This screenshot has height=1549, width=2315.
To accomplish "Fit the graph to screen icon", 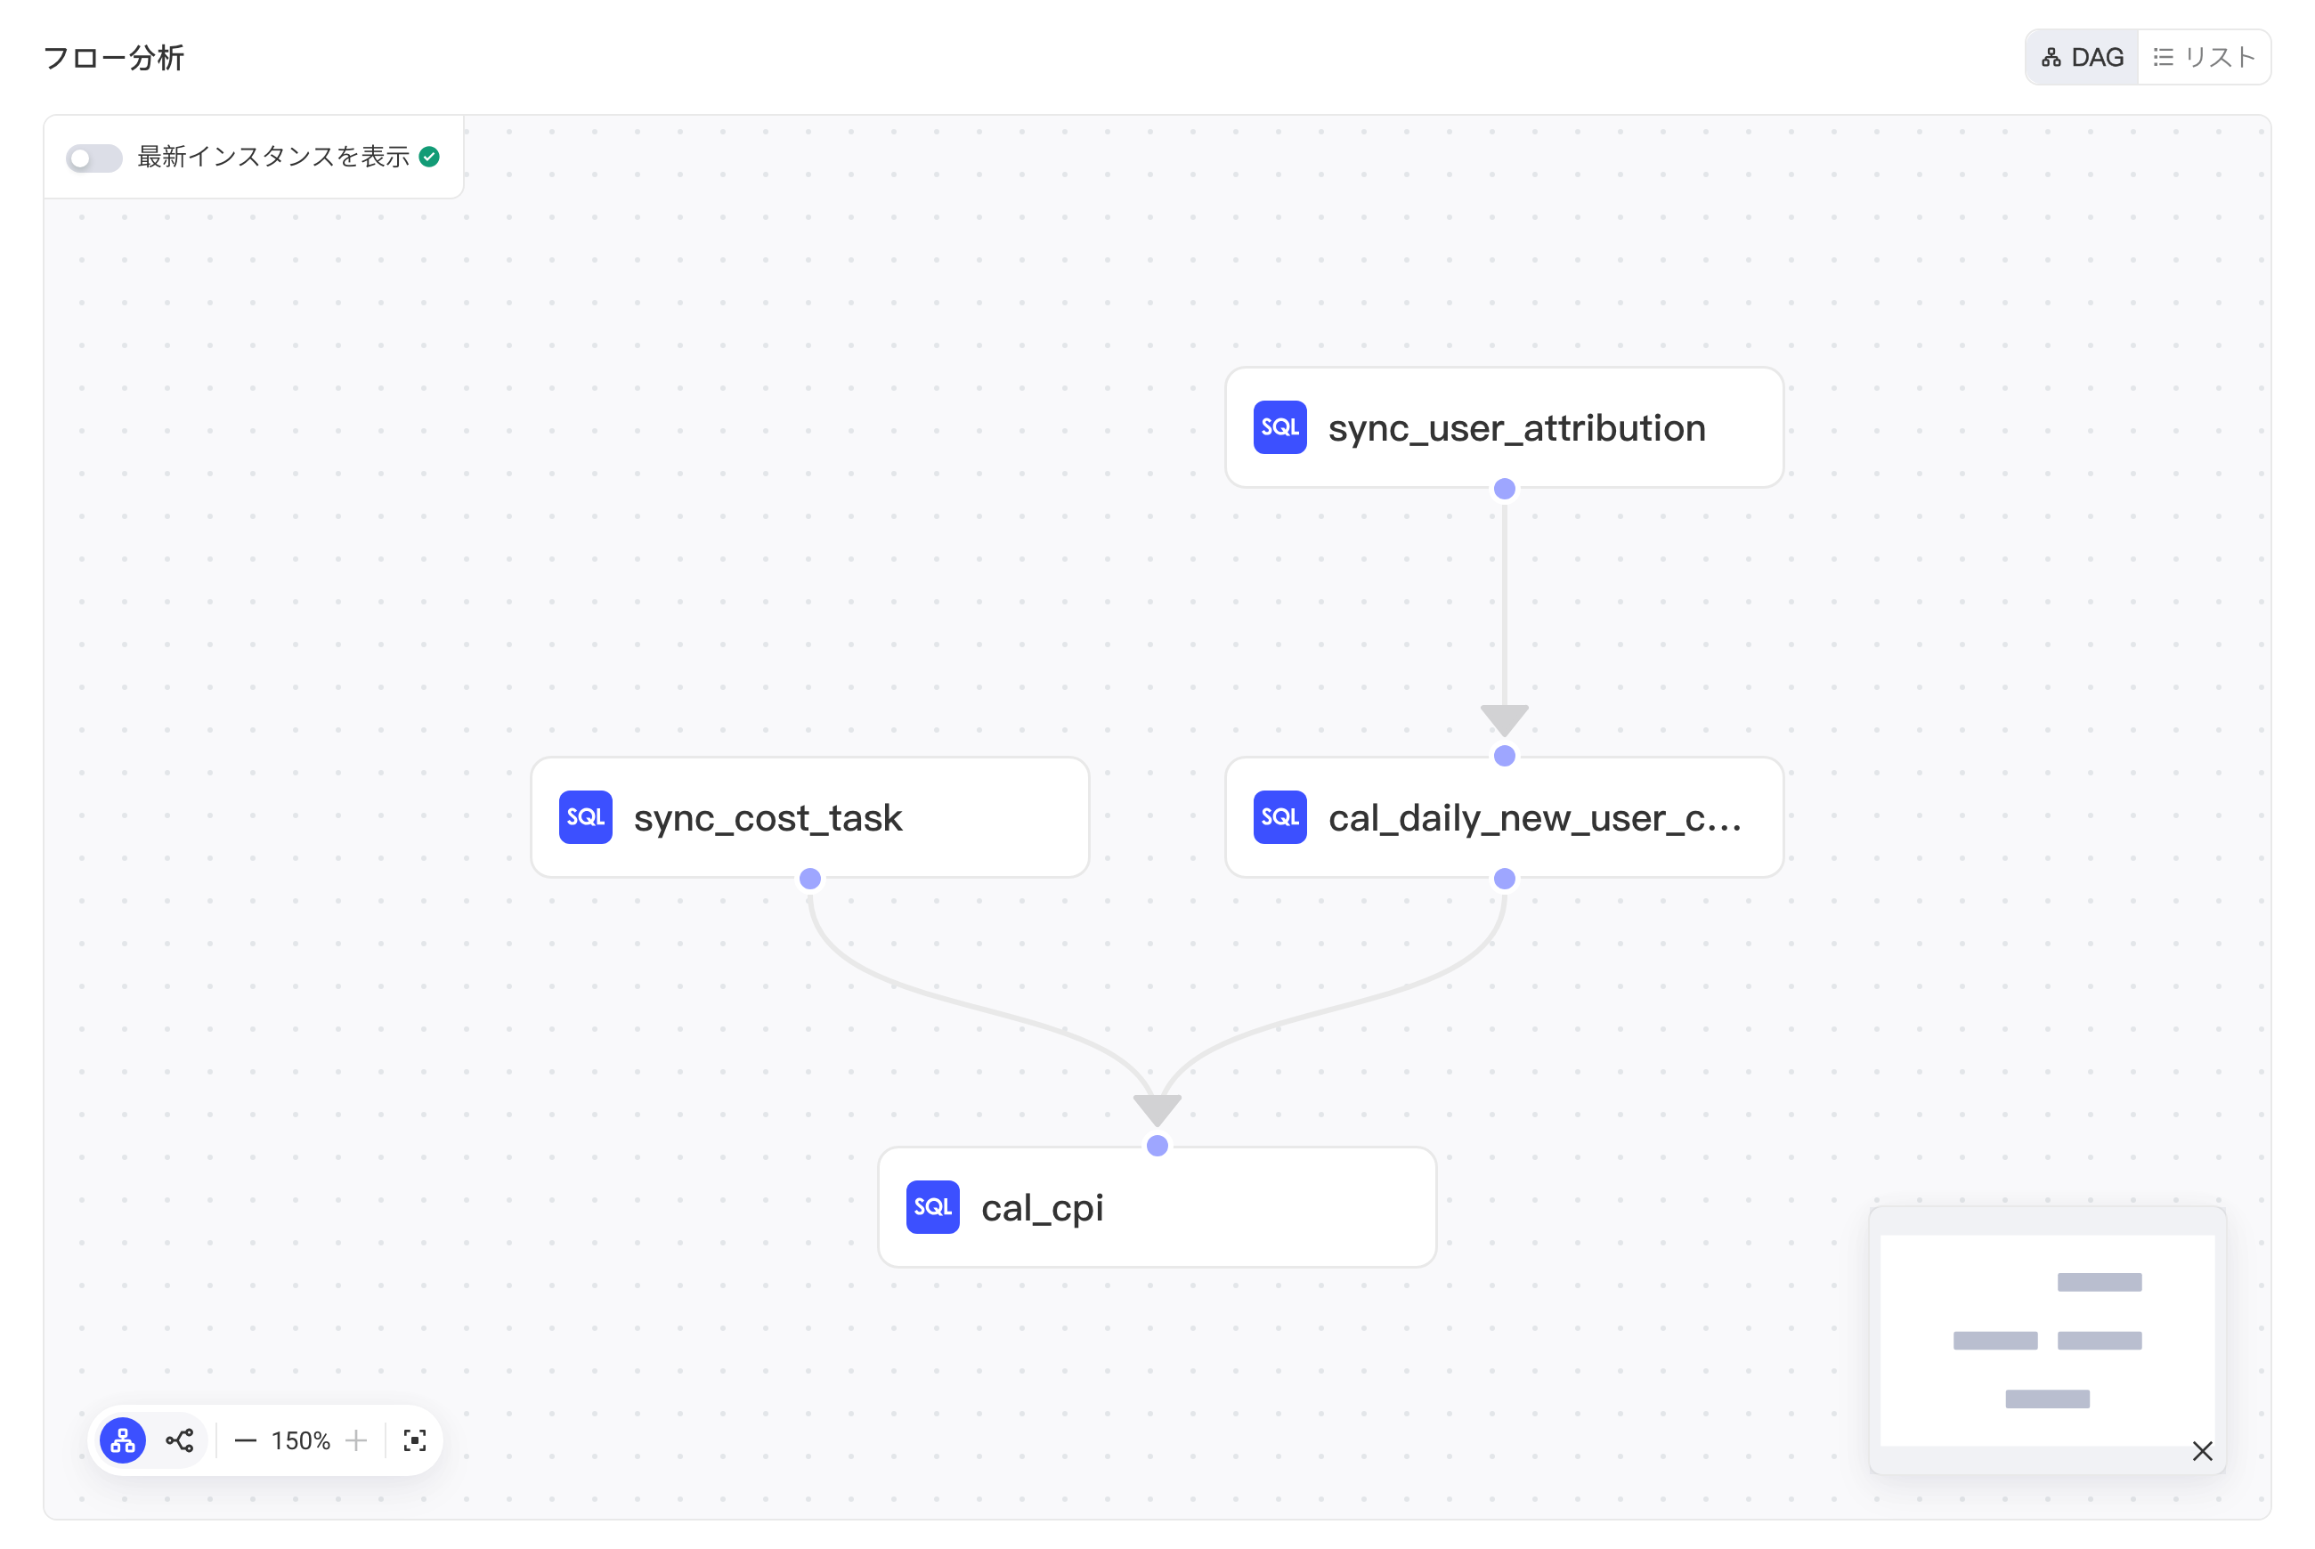I will click(415, 1440).
